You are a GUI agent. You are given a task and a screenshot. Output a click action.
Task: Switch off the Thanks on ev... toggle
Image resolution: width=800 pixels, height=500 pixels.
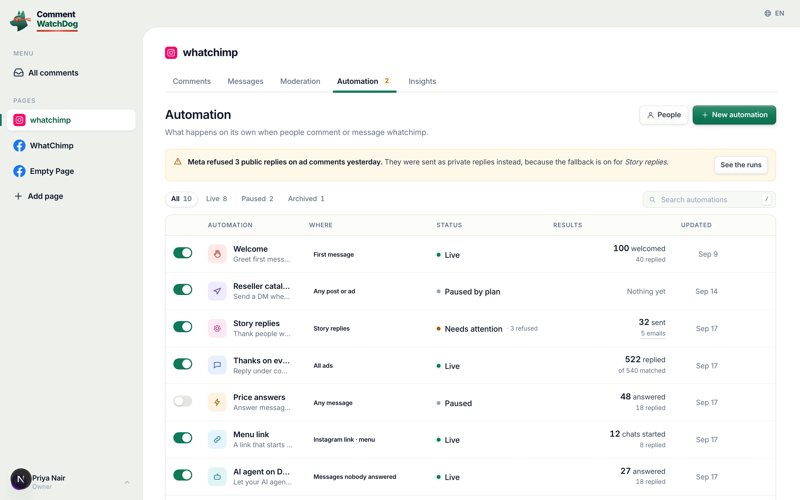point(182,364)
